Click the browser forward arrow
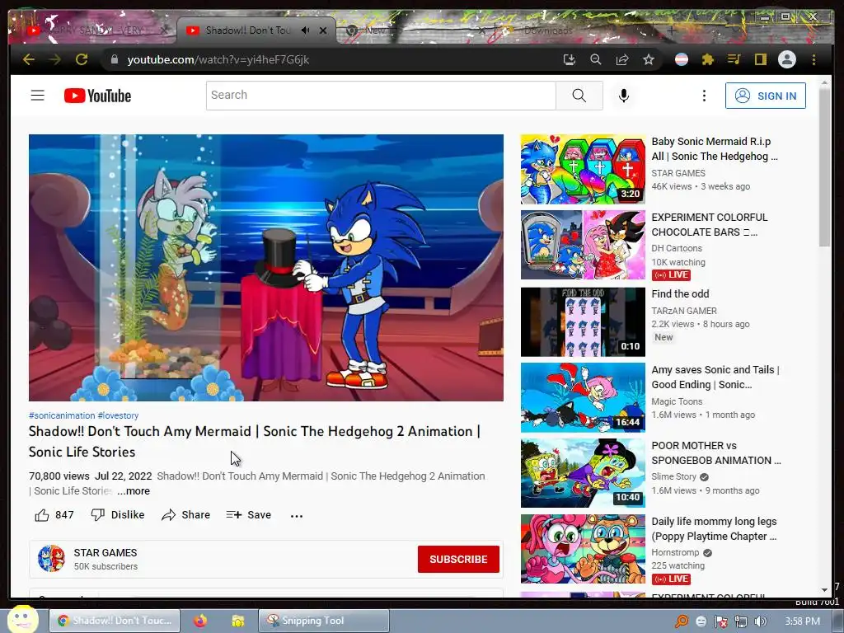The image size is (844, 633). [55, 59]
